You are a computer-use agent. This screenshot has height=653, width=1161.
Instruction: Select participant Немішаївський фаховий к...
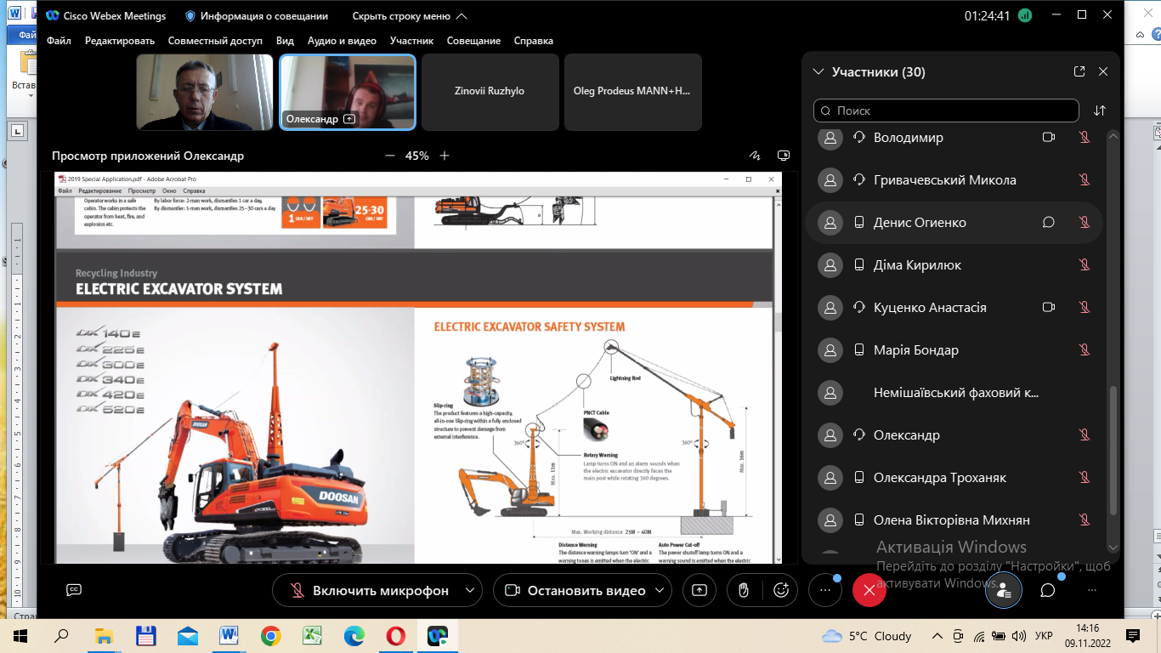954,393
